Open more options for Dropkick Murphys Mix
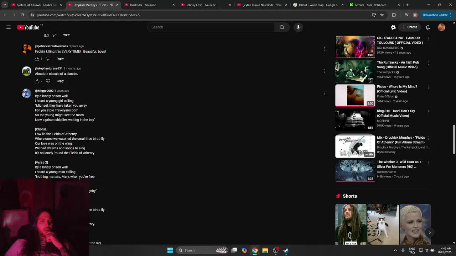 (429, 138)
